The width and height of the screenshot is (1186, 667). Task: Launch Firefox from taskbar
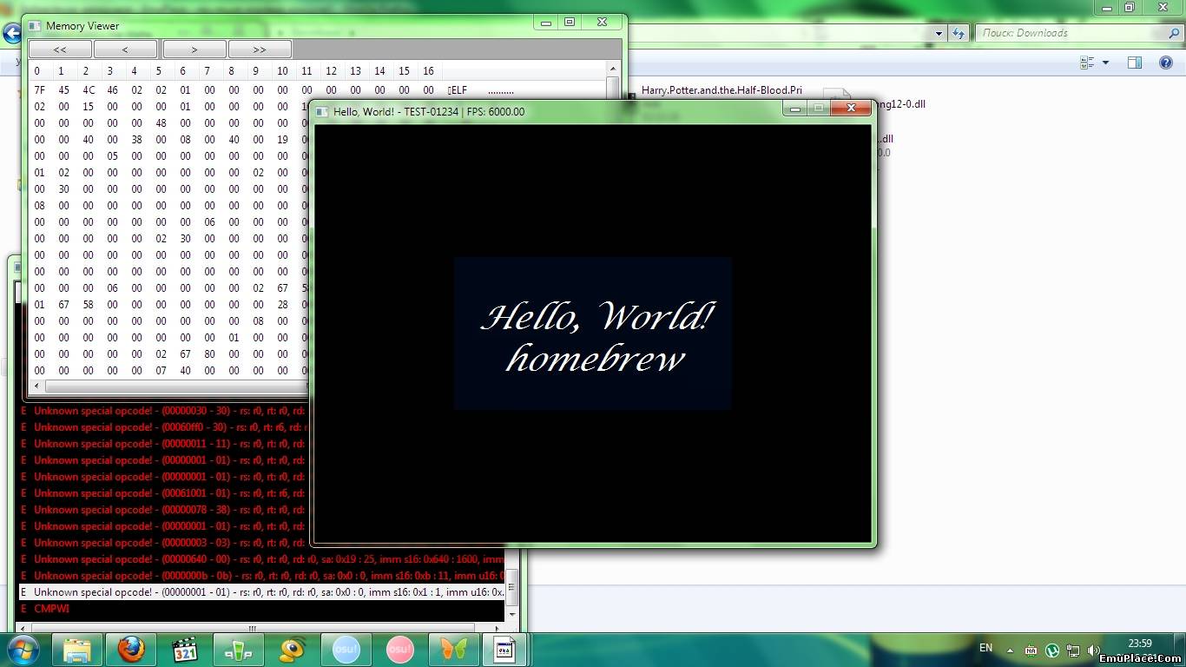click(x=131, y=650)
